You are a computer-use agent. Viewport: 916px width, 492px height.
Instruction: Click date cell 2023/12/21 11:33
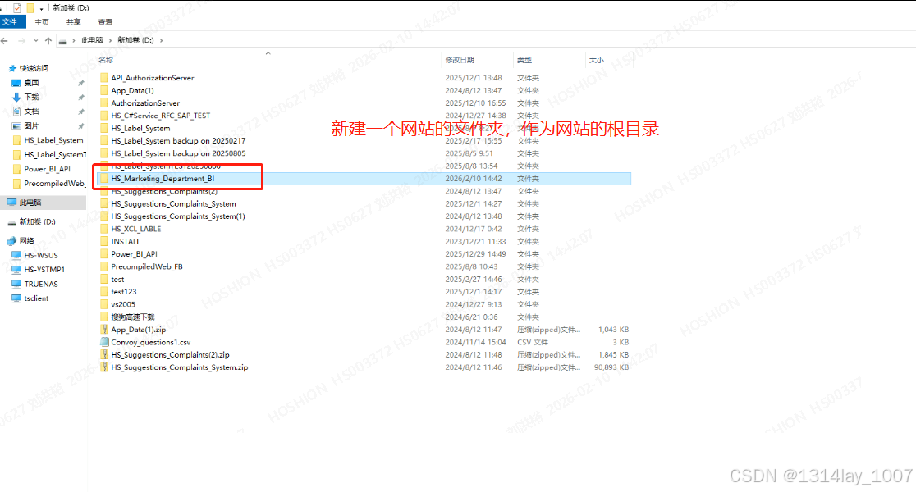click(475, 242)
